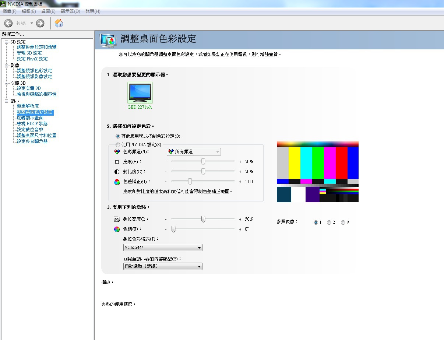Click the 3D 設定 tree category label
Viewport: 444px width, 340px height.
click(18, 42)
